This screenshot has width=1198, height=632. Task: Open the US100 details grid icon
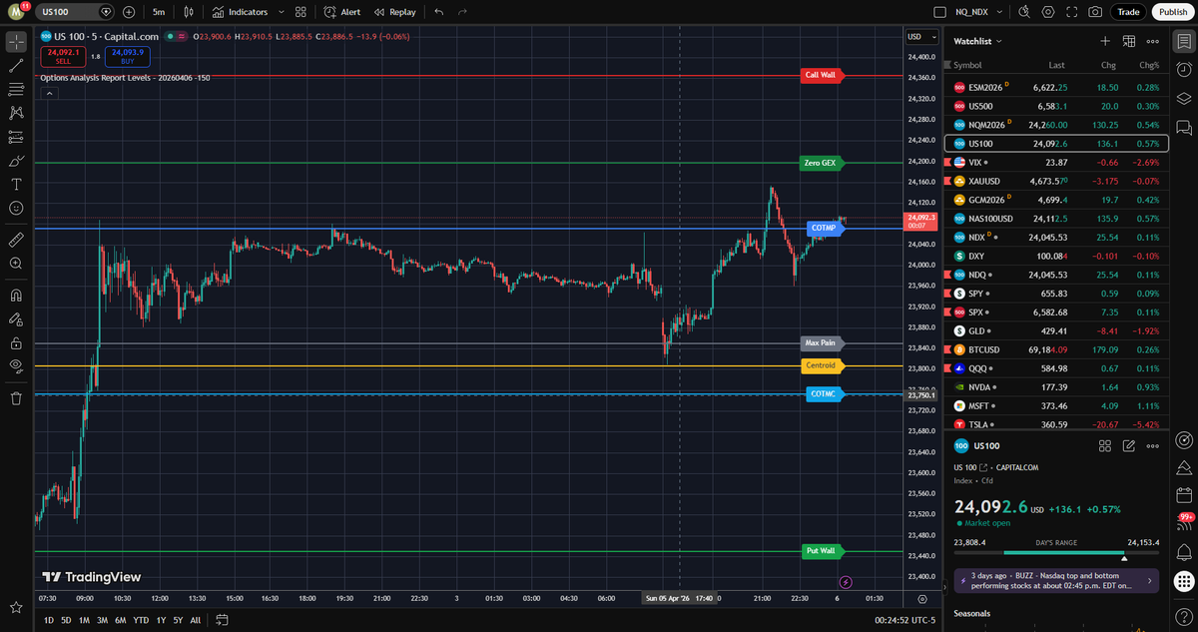tap(1105, 446)
